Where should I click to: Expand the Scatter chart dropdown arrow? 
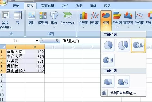pos(139,27)
